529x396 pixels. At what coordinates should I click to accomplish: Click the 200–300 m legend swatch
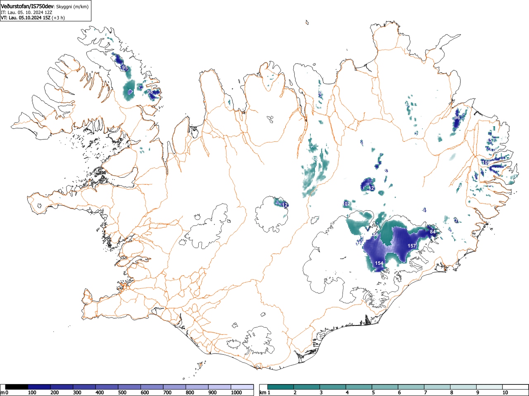coord(62,387)
